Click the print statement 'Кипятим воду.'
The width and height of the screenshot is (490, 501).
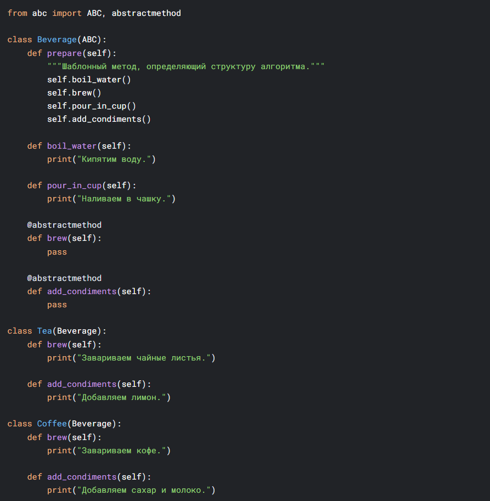(x=102, y=160)
